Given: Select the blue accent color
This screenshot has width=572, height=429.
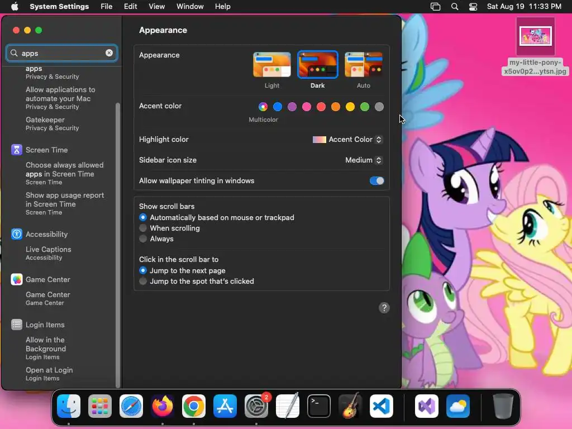Looking at the screenshot, I should (278, 107).
